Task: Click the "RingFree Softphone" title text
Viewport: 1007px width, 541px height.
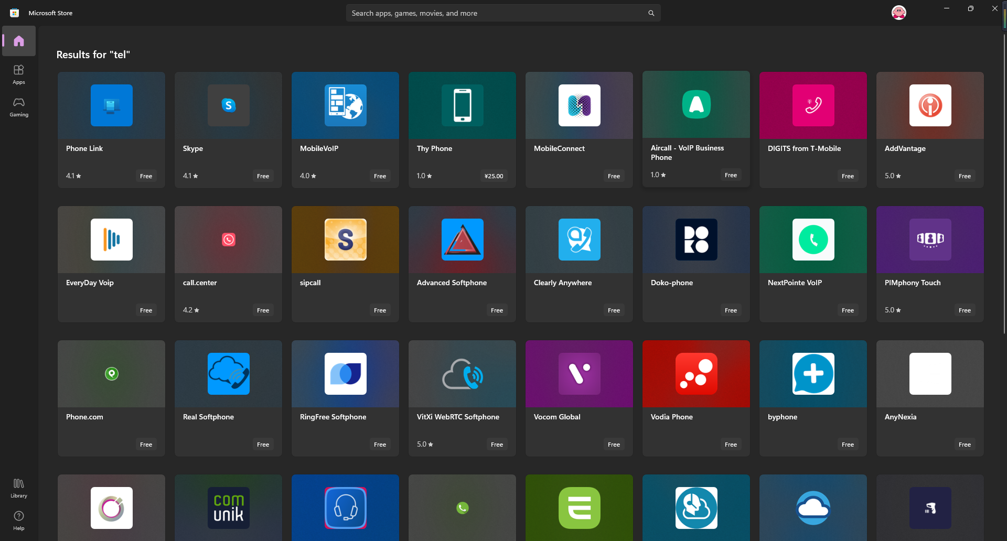Action: [x=333, y=417]
